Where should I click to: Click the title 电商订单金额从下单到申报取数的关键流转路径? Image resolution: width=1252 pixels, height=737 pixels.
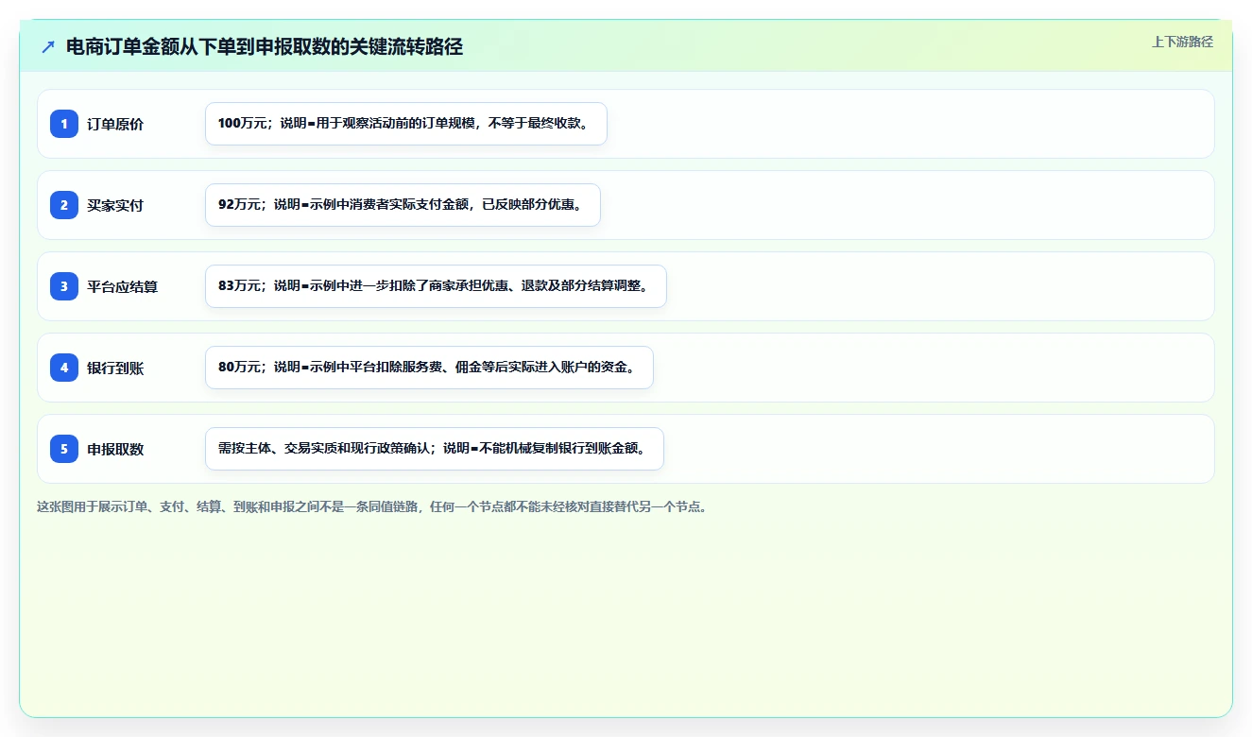(x=265, y=47)
